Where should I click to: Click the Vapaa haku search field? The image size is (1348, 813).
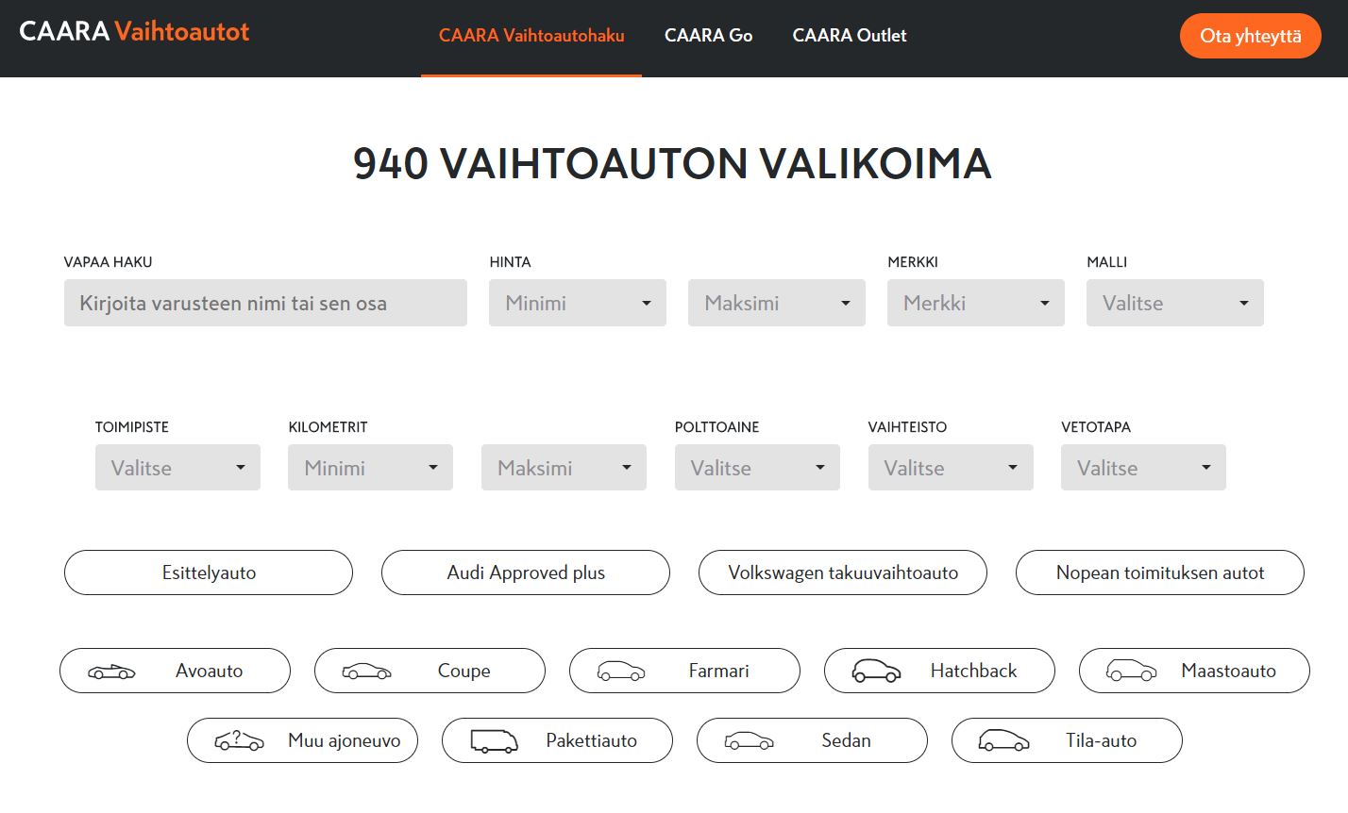tap(265, 303)
